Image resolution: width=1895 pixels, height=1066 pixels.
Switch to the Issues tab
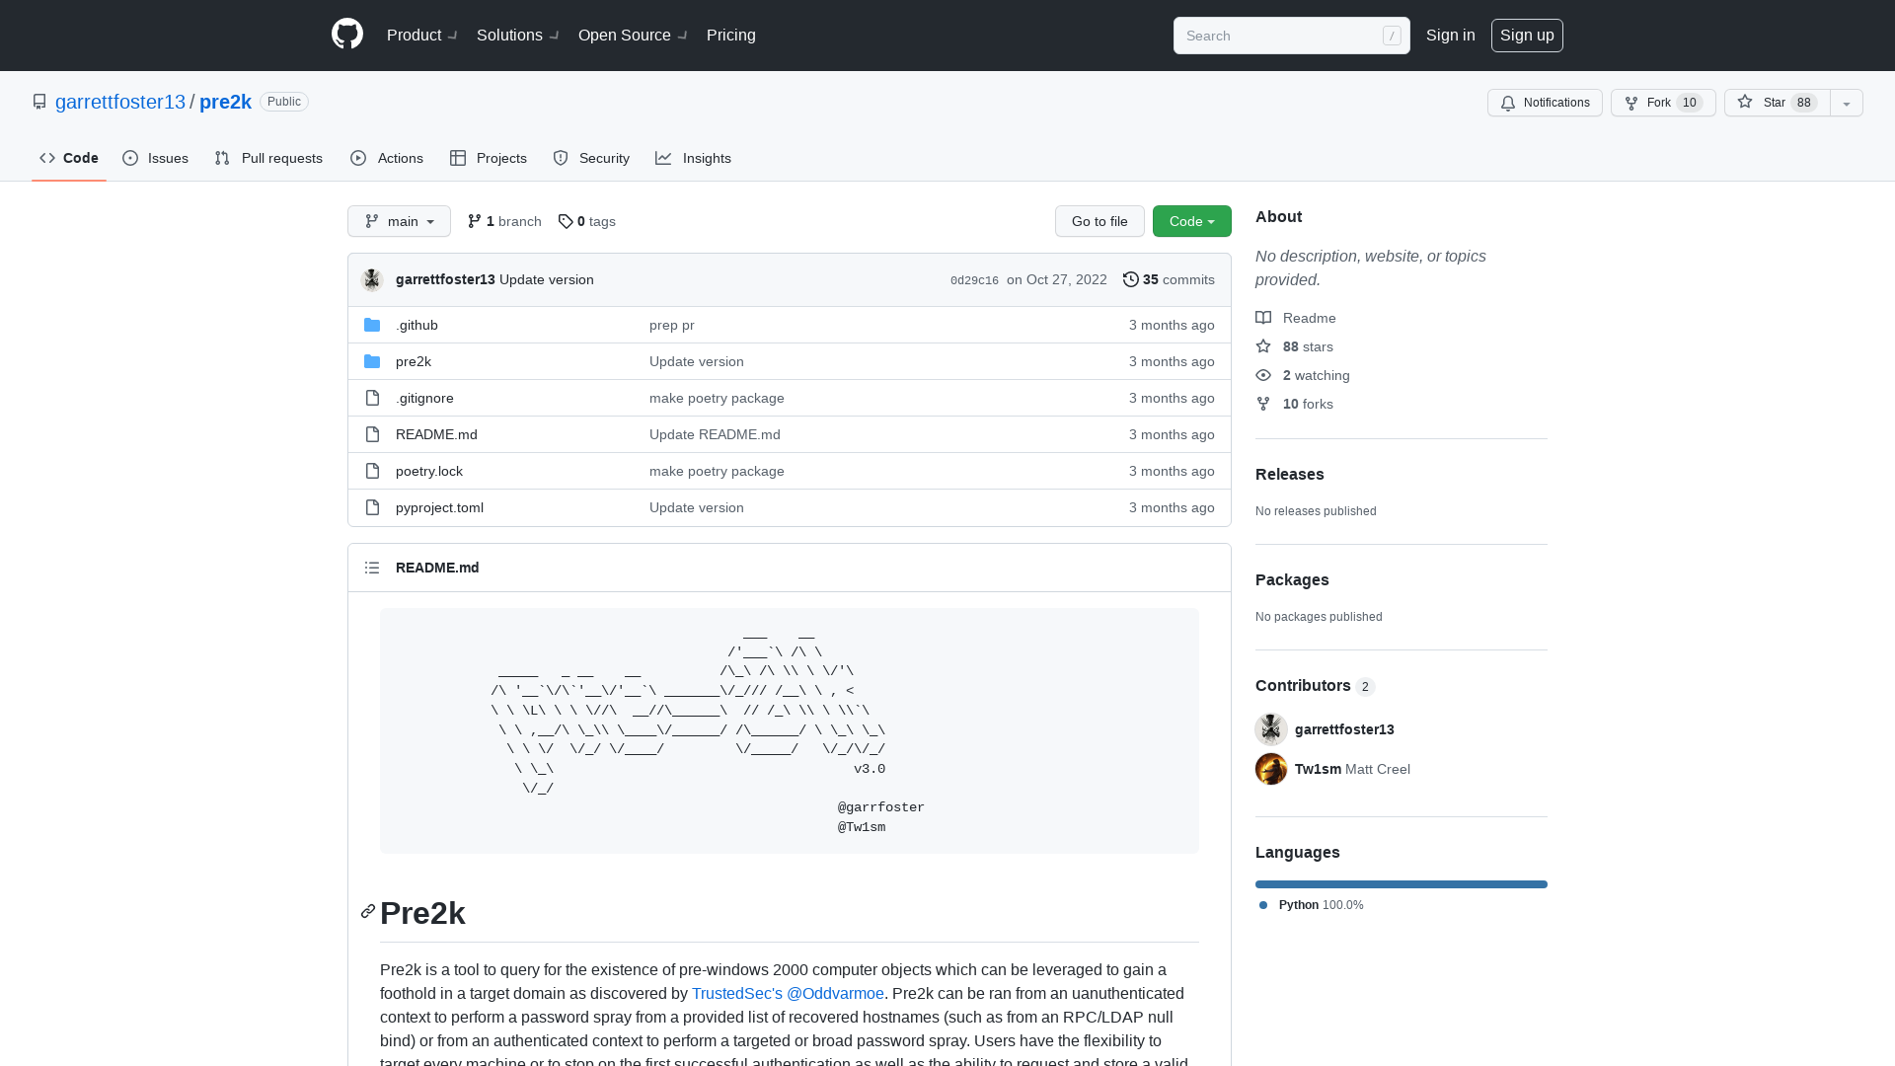click(x=156, y=158)
